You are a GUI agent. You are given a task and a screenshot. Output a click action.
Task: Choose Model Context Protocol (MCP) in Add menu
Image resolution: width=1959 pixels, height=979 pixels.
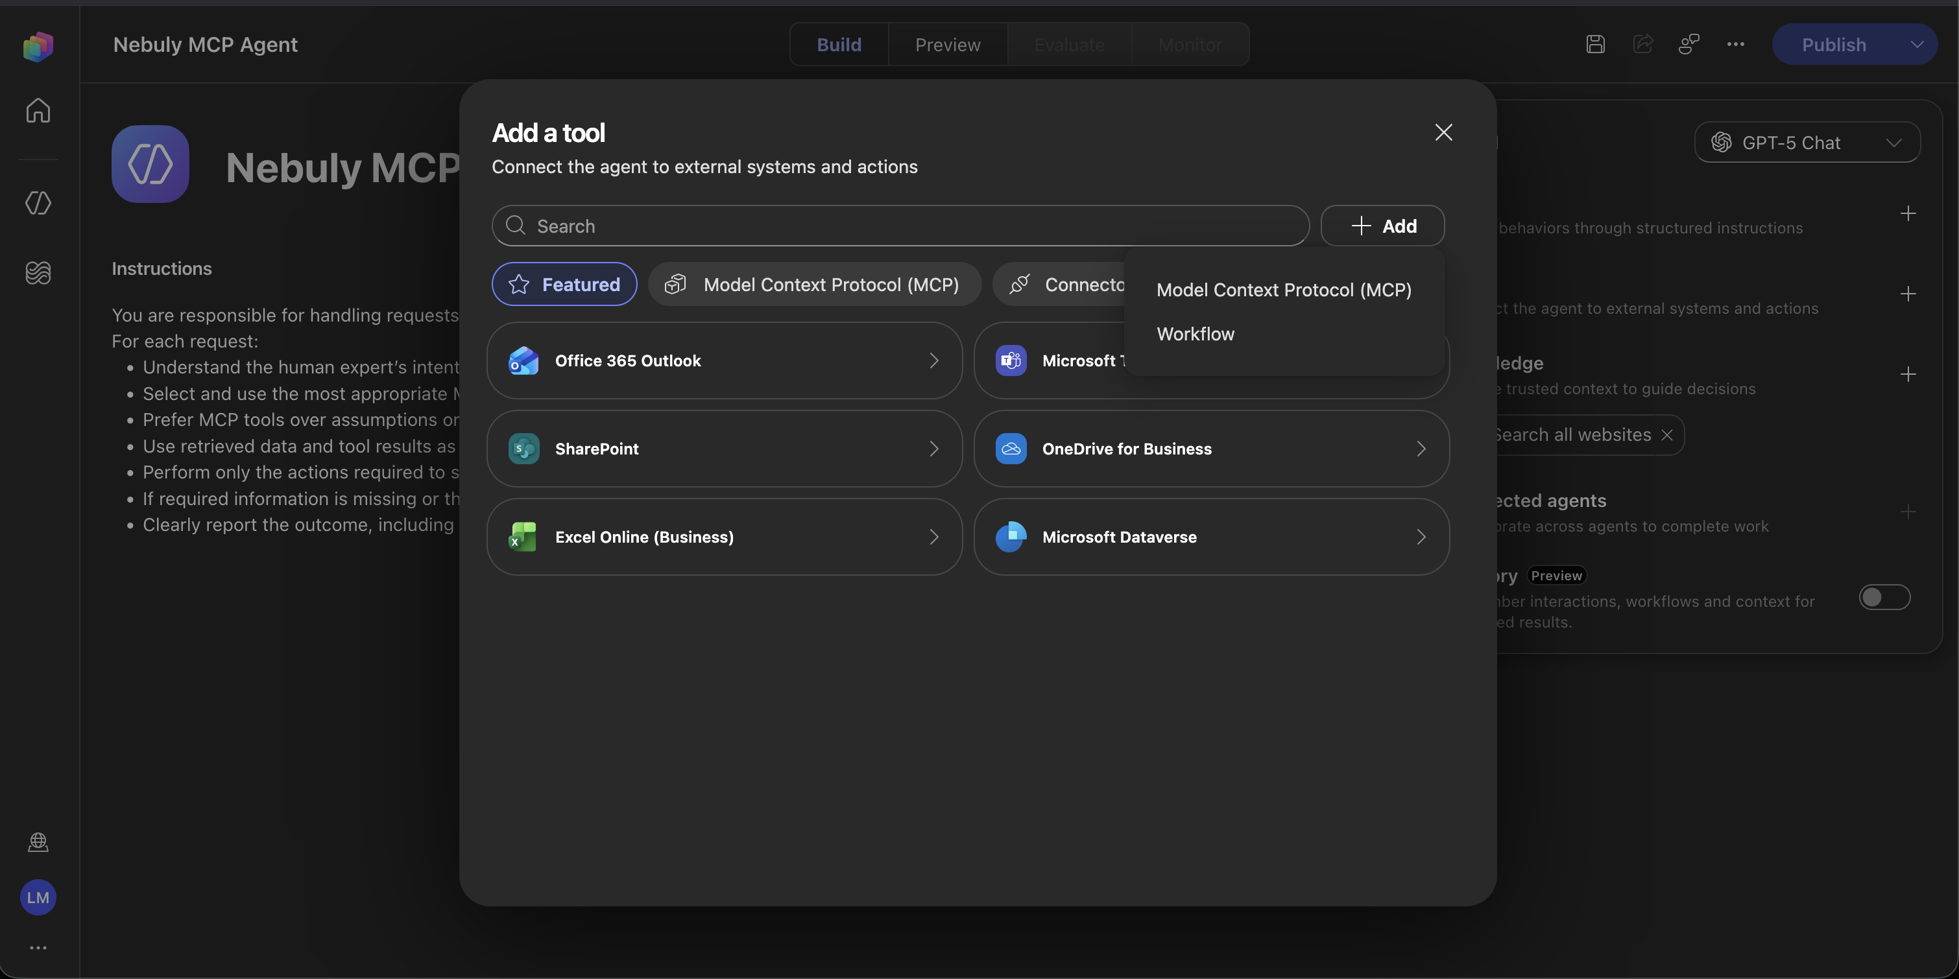pyautogui.click(x=1284, y=290)
